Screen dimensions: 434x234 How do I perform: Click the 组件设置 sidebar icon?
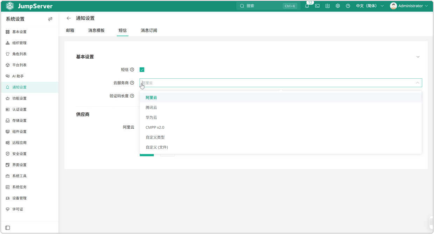point(8,132)
